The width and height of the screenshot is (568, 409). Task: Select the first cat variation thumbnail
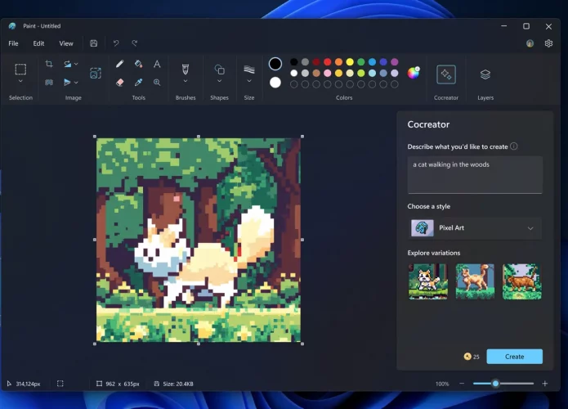[427, 281]
